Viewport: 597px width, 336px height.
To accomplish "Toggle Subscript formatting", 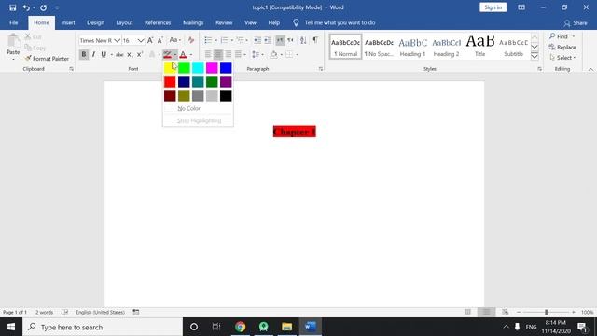I will click(130, 55).
